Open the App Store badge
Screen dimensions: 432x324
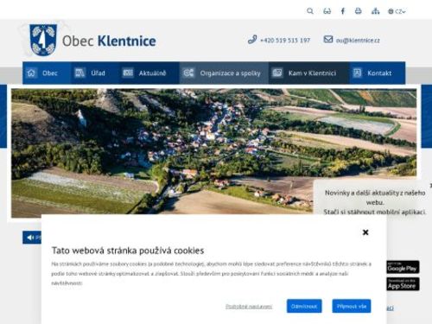(403, 284)
